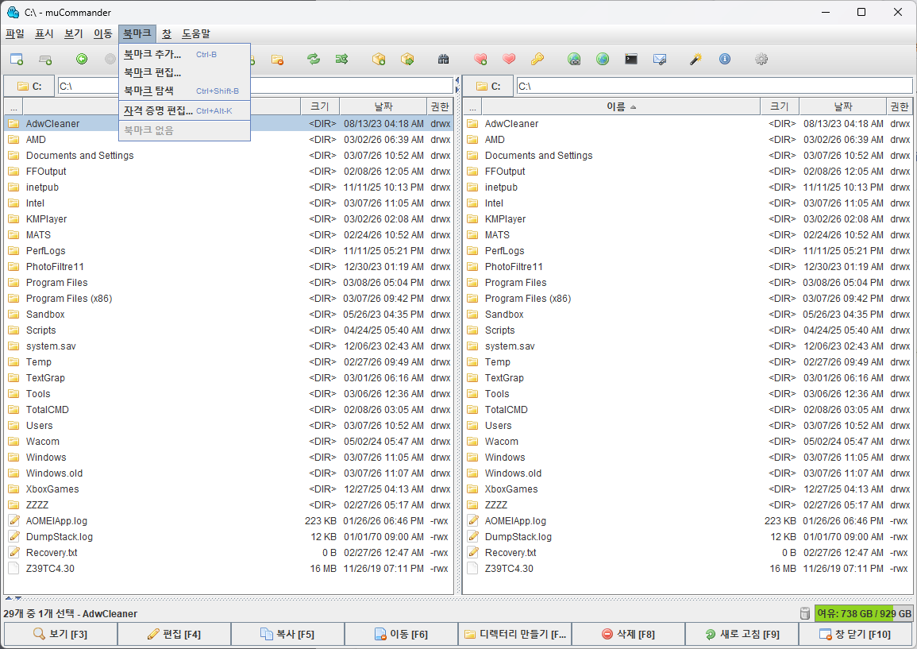Select Z39TC4.30 file in right panel
917x649 pixels.
click(688, 568)
